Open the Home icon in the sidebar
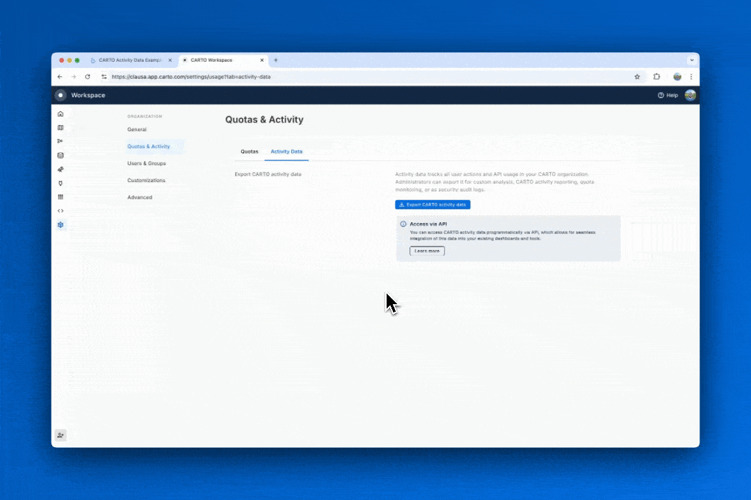751x500 pixels. [x=60, y=114]
